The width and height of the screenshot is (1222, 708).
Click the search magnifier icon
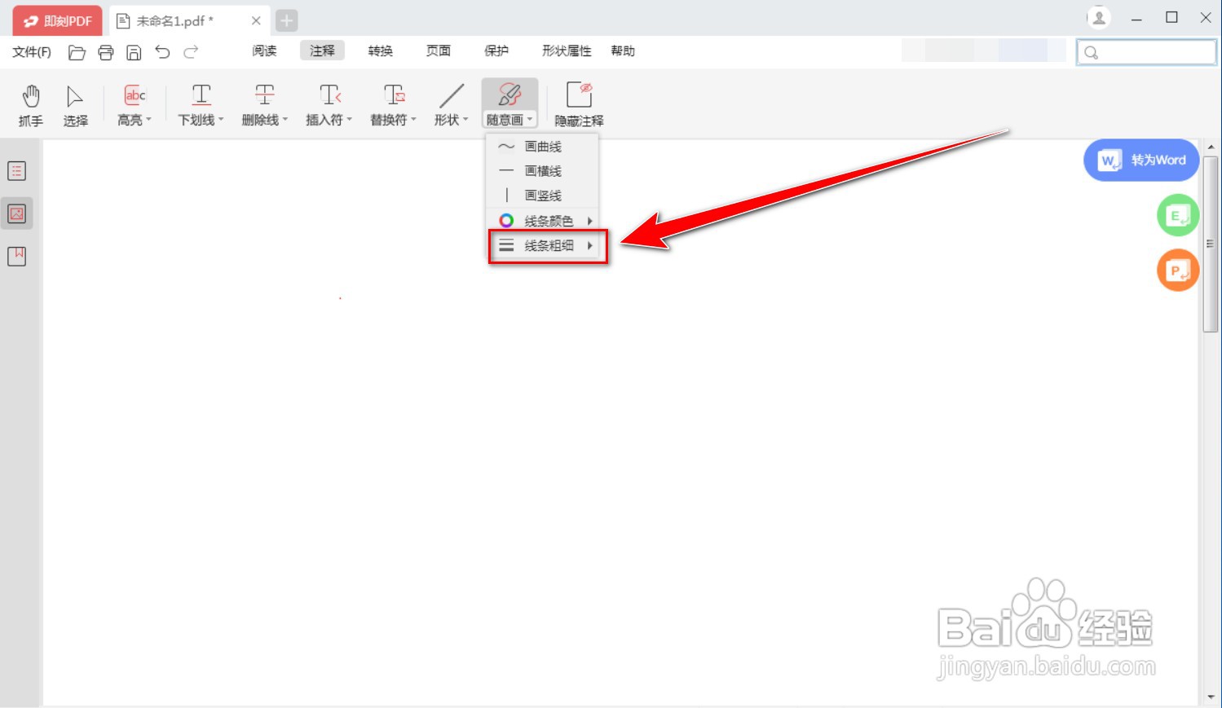tap(1091, 52)
